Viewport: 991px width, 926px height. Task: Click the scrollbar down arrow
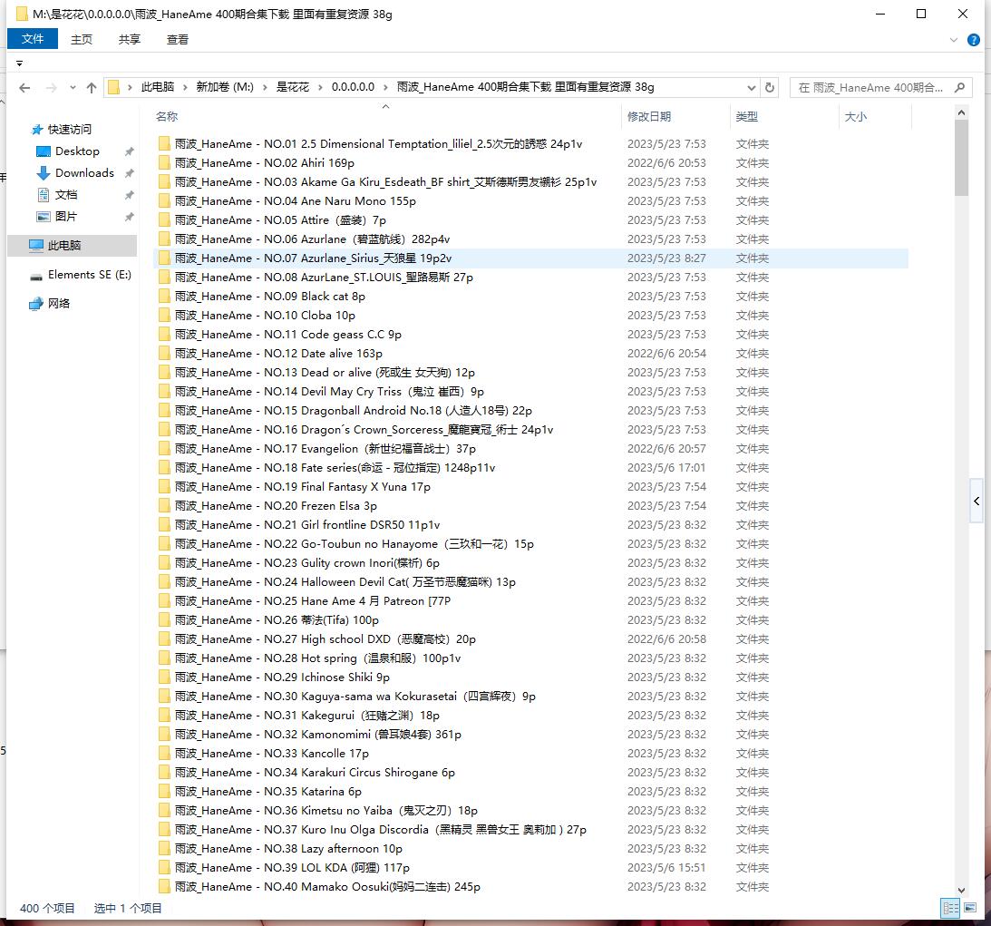pyautogui.click(x=961, y=890)
